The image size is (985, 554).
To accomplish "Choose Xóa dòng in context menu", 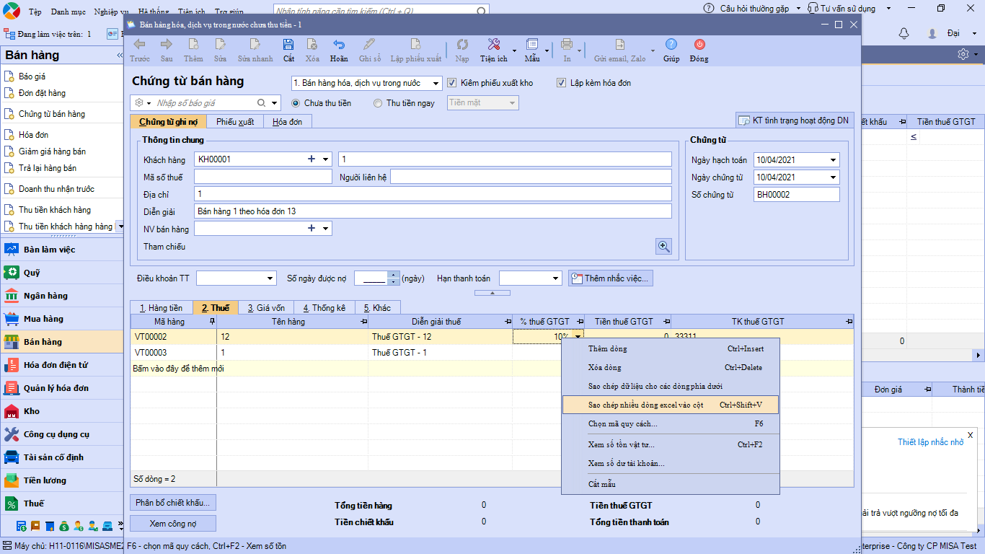I will (671, 367).
